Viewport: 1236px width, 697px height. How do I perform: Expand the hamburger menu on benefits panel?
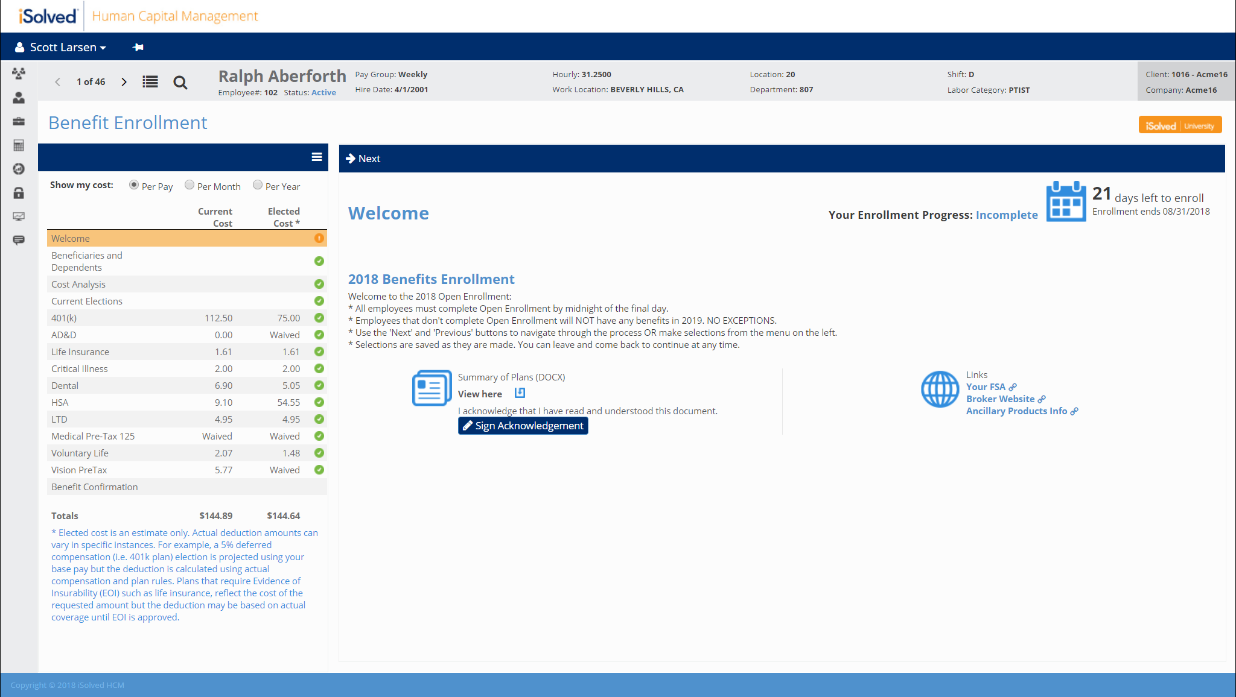click(316, 157)
